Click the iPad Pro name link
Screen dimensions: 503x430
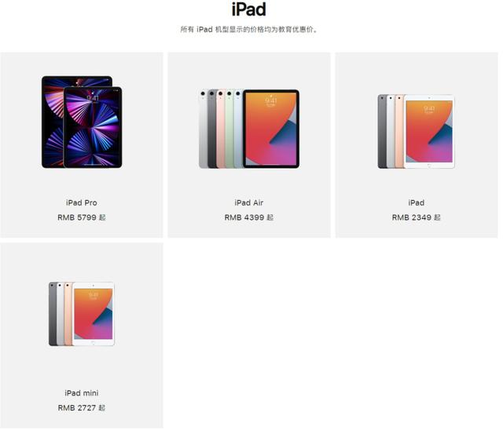82,202
